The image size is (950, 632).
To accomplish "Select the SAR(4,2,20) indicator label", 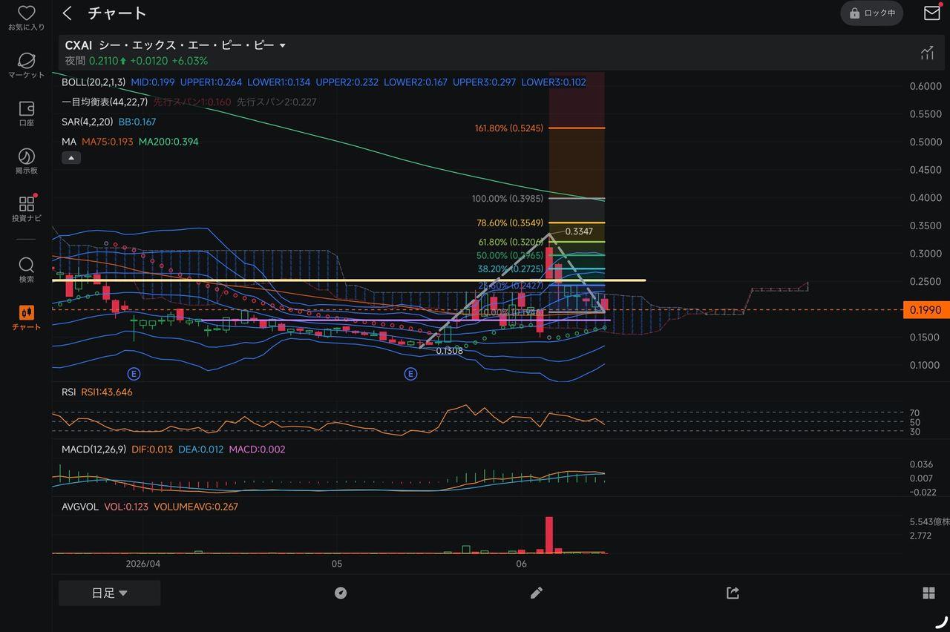I will pos(88,122).
